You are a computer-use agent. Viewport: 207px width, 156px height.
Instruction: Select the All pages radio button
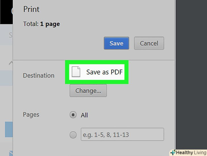click(73, 115)
